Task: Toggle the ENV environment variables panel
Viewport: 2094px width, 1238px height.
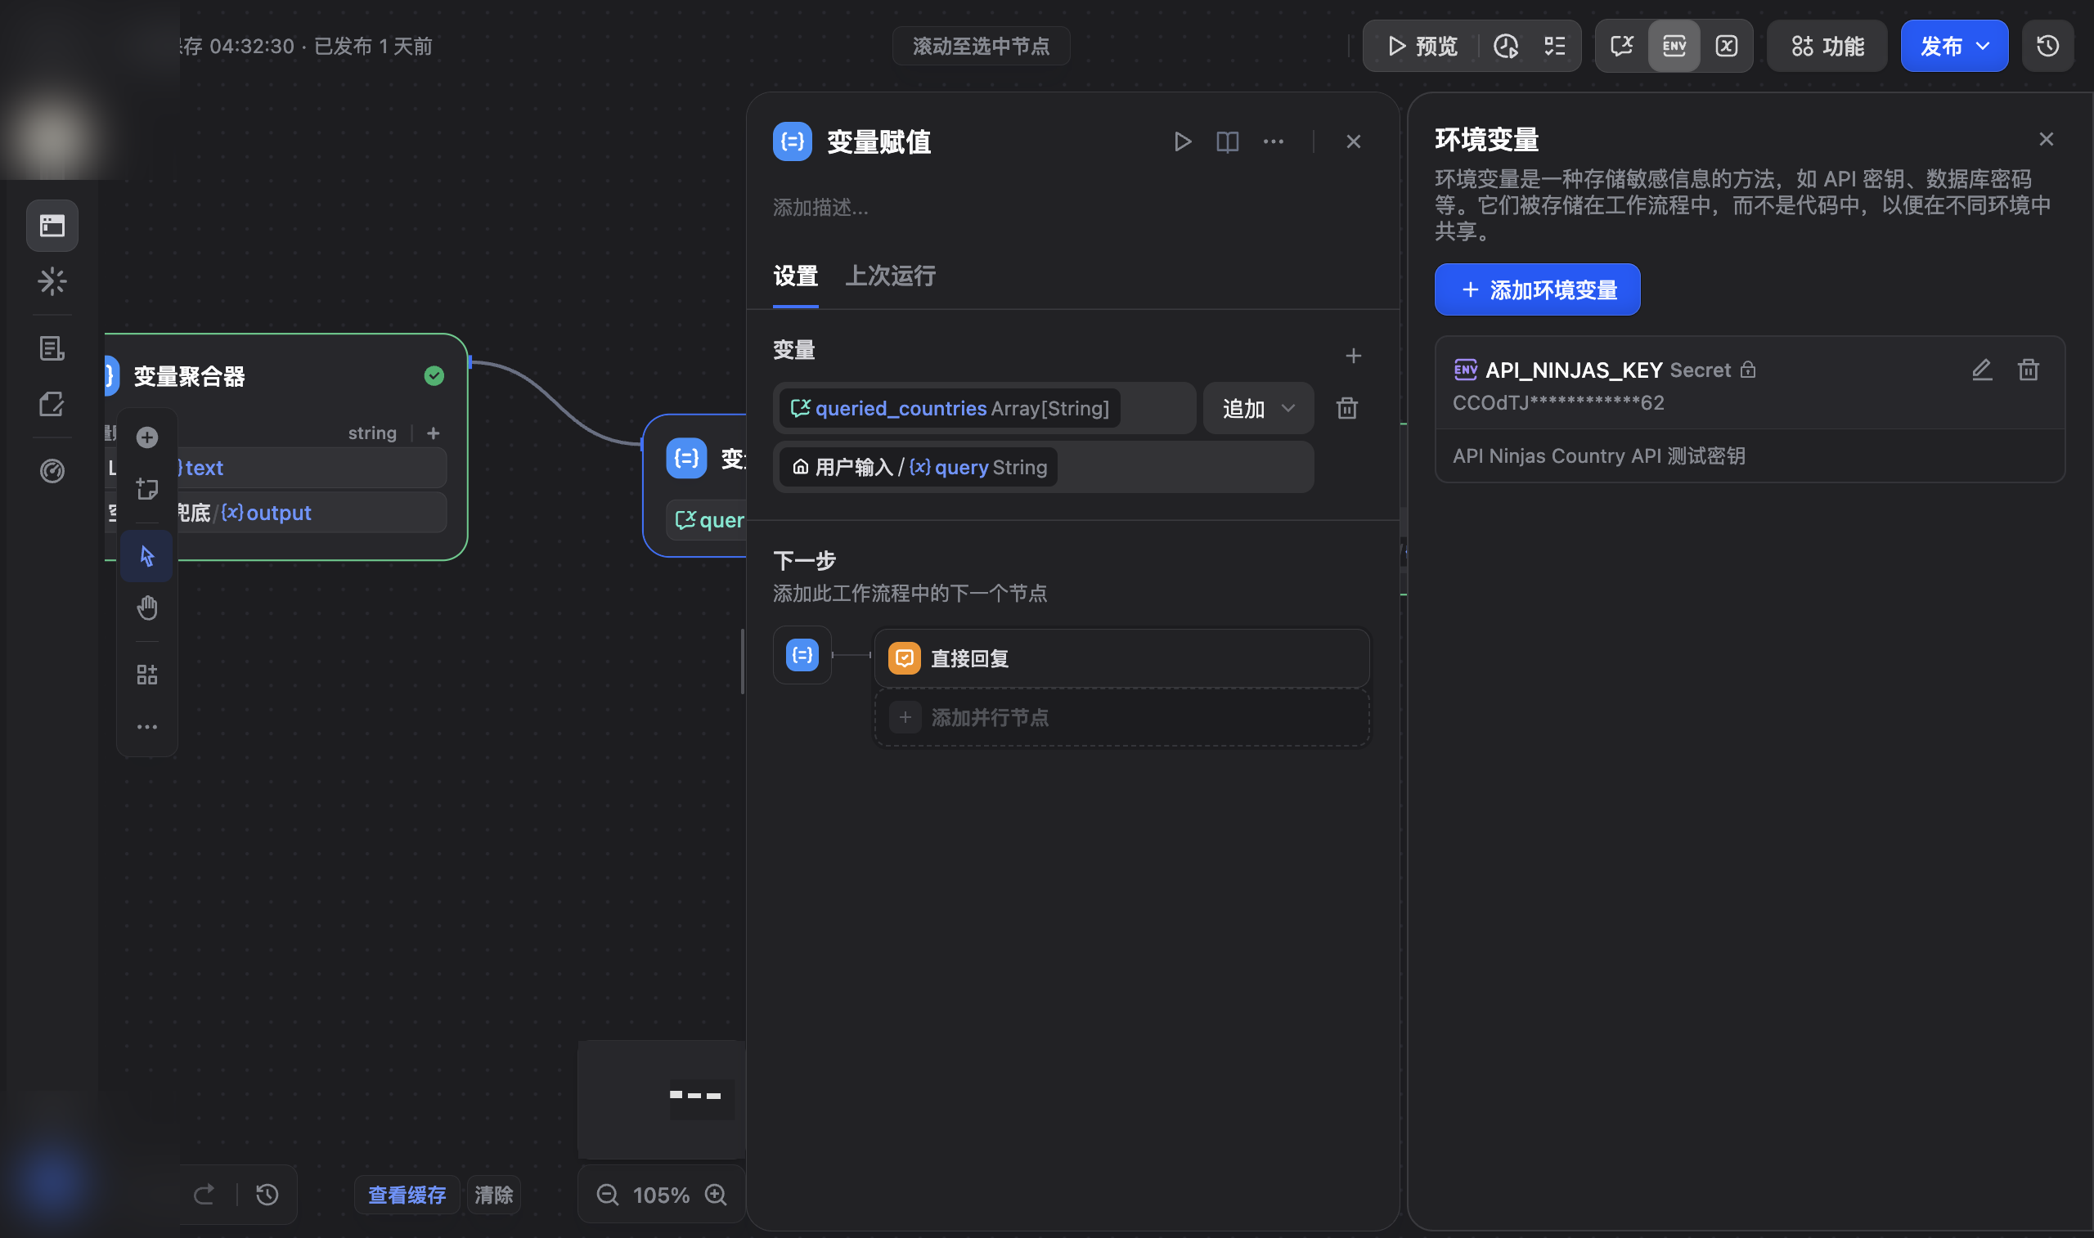Action: (x=1674, y=46)
